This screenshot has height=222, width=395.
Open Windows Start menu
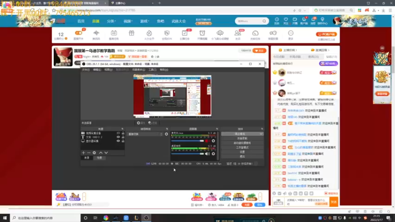5,218
